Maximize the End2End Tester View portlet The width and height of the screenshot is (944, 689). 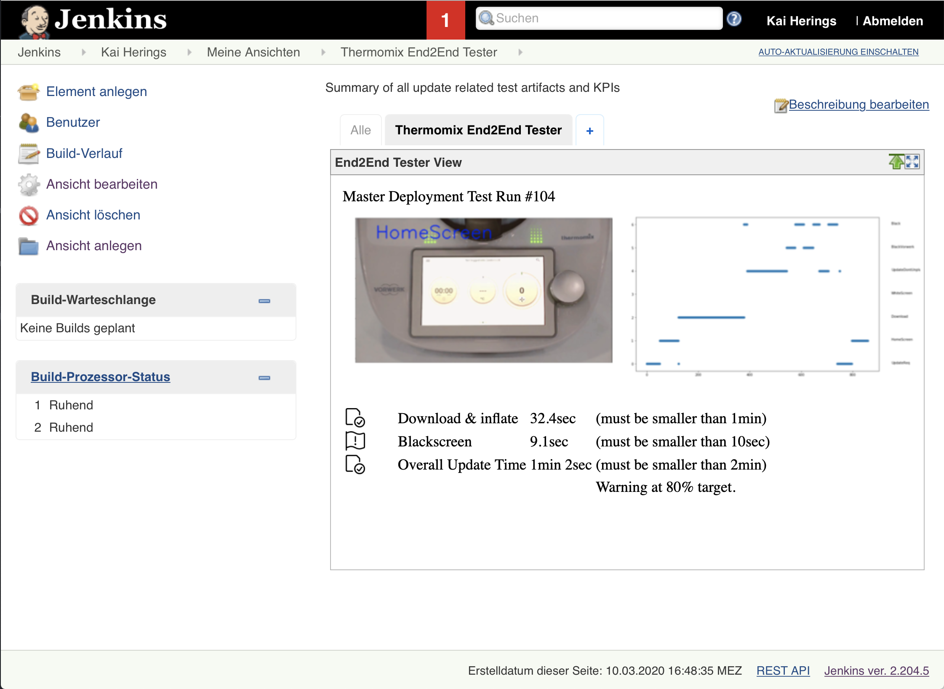click(x=912, y=162)
